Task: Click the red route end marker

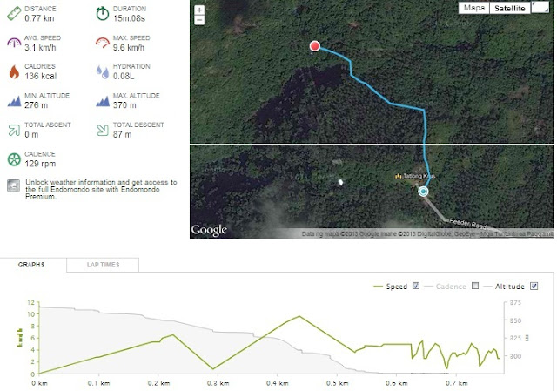Action: point(315,46)
